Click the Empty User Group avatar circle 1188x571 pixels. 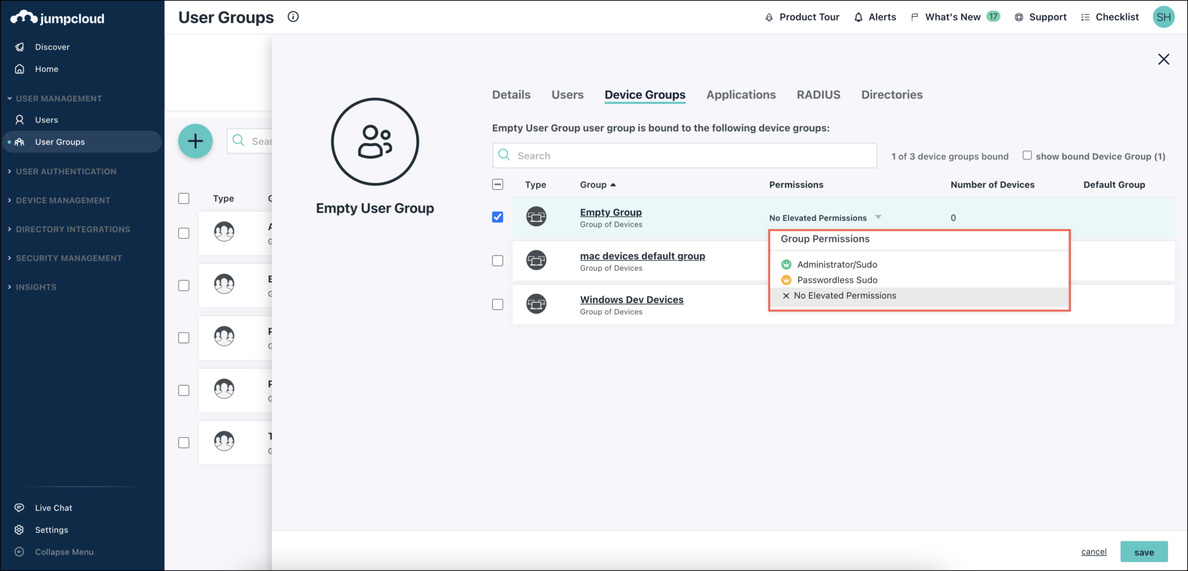[x=375, y=142]
